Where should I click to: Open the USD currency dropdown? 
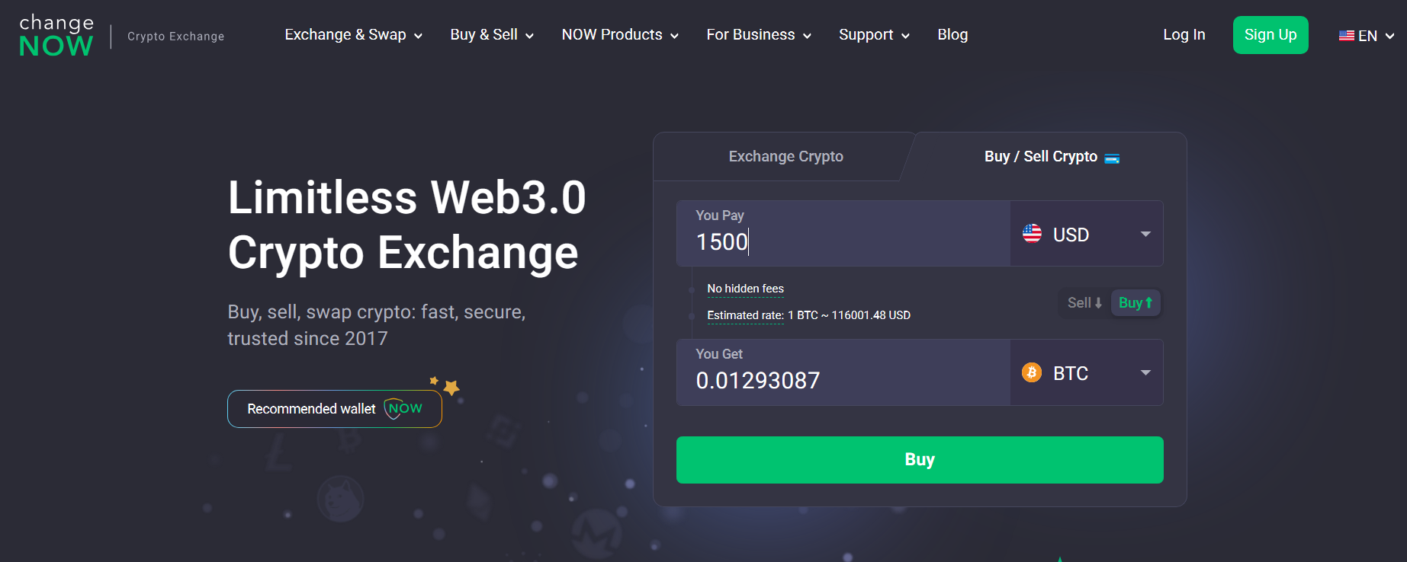pyautogui.click(x=1087, y=234)
